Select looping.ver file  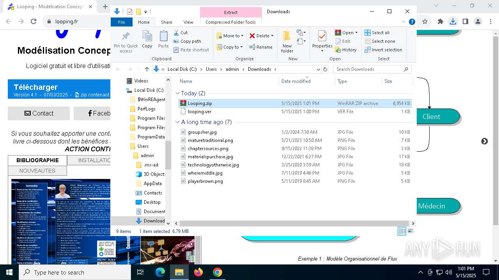point(295,112)
